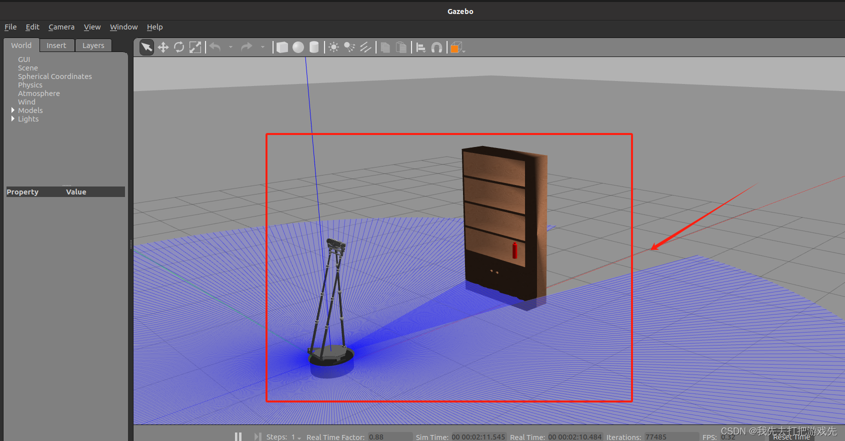The image size is (845, 441).
Task: Select Atmosphere in the world tree
Action: pyautogui.click(x=39, y=93)
